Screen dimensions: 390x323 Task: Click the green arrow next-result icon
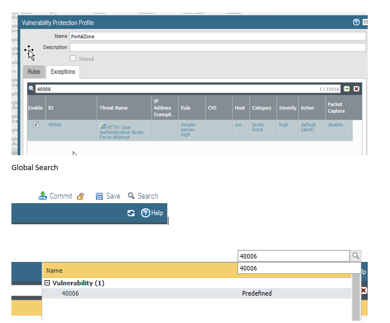(347, 89)
